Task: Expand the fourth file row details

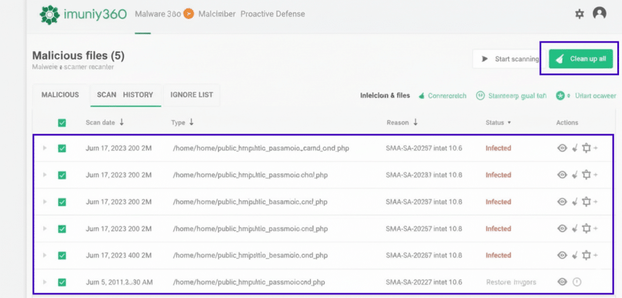Action: 44,229
